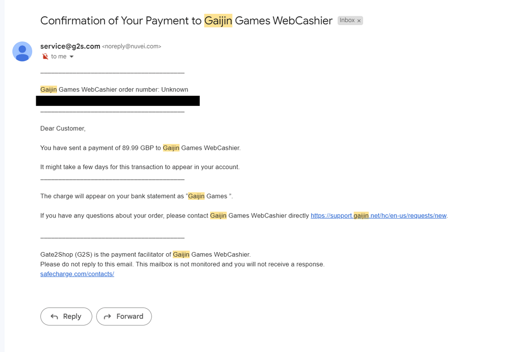510x352 pixels.
Task: Click the red crossed-out encryption lock icon
Action: click(45, 57)
